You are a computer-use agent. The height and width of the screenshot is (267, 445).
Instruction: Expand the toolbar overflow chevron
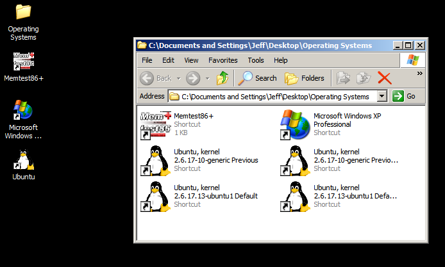point(420,74)
